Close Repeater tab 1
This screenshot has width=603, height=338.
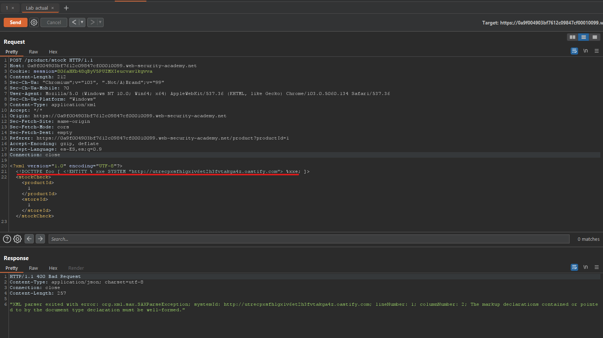tap(13, 8)
